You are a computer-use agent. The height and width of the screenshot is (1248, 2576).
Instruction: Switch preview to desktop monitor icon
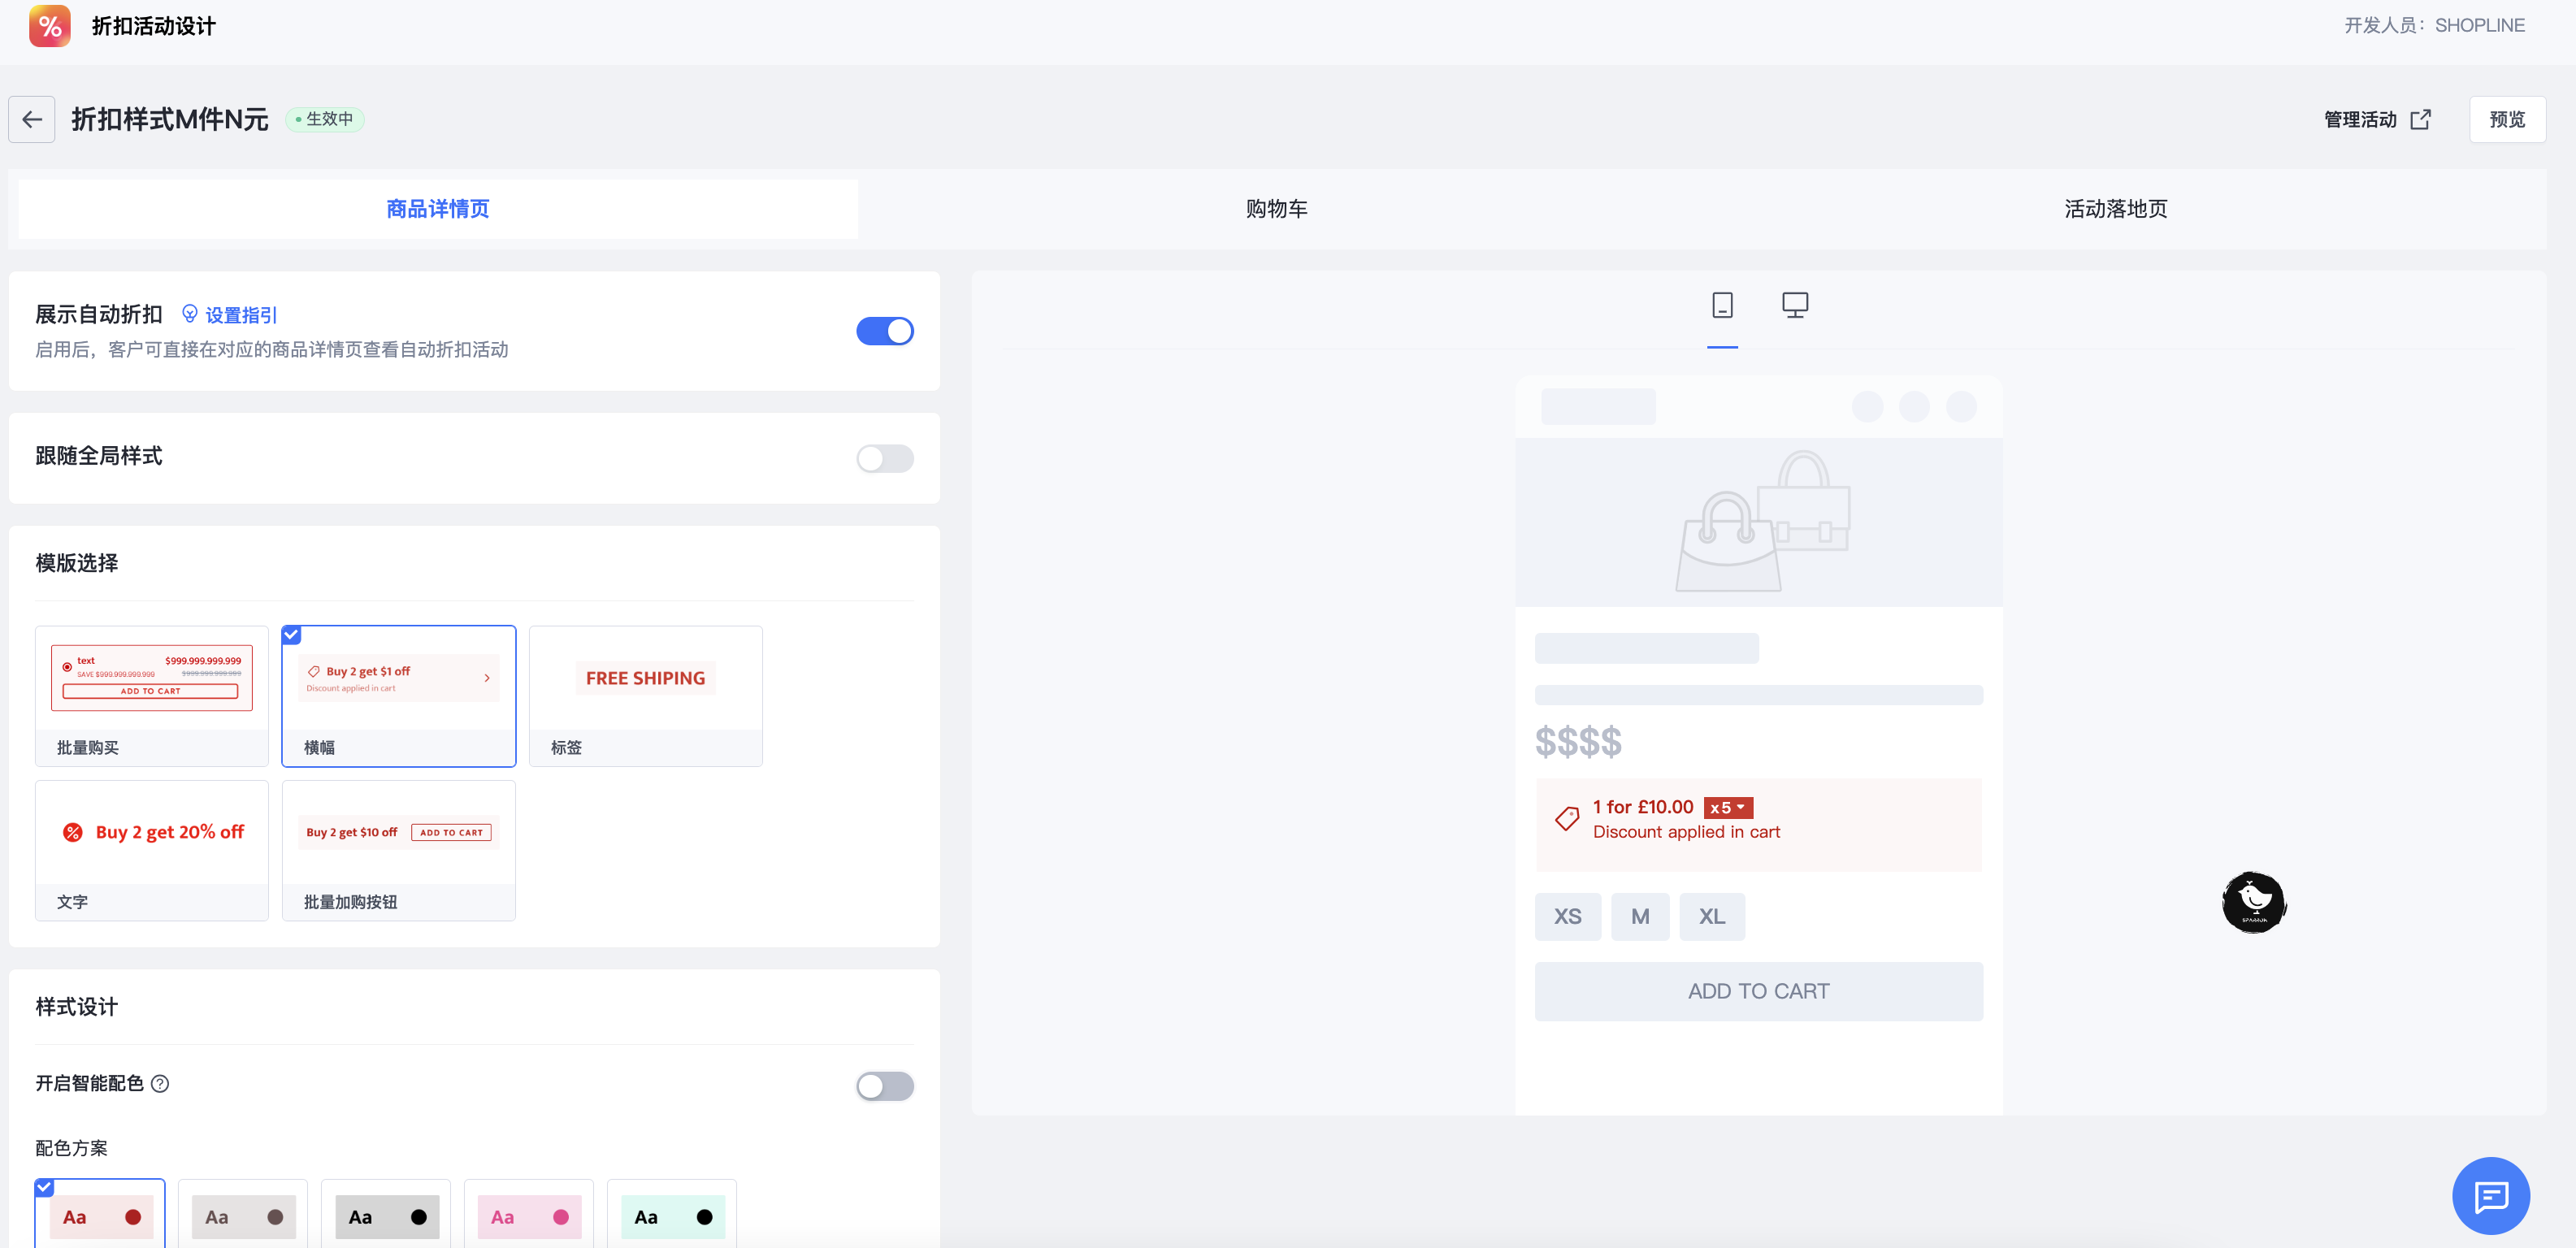(x=1795, y=305)
